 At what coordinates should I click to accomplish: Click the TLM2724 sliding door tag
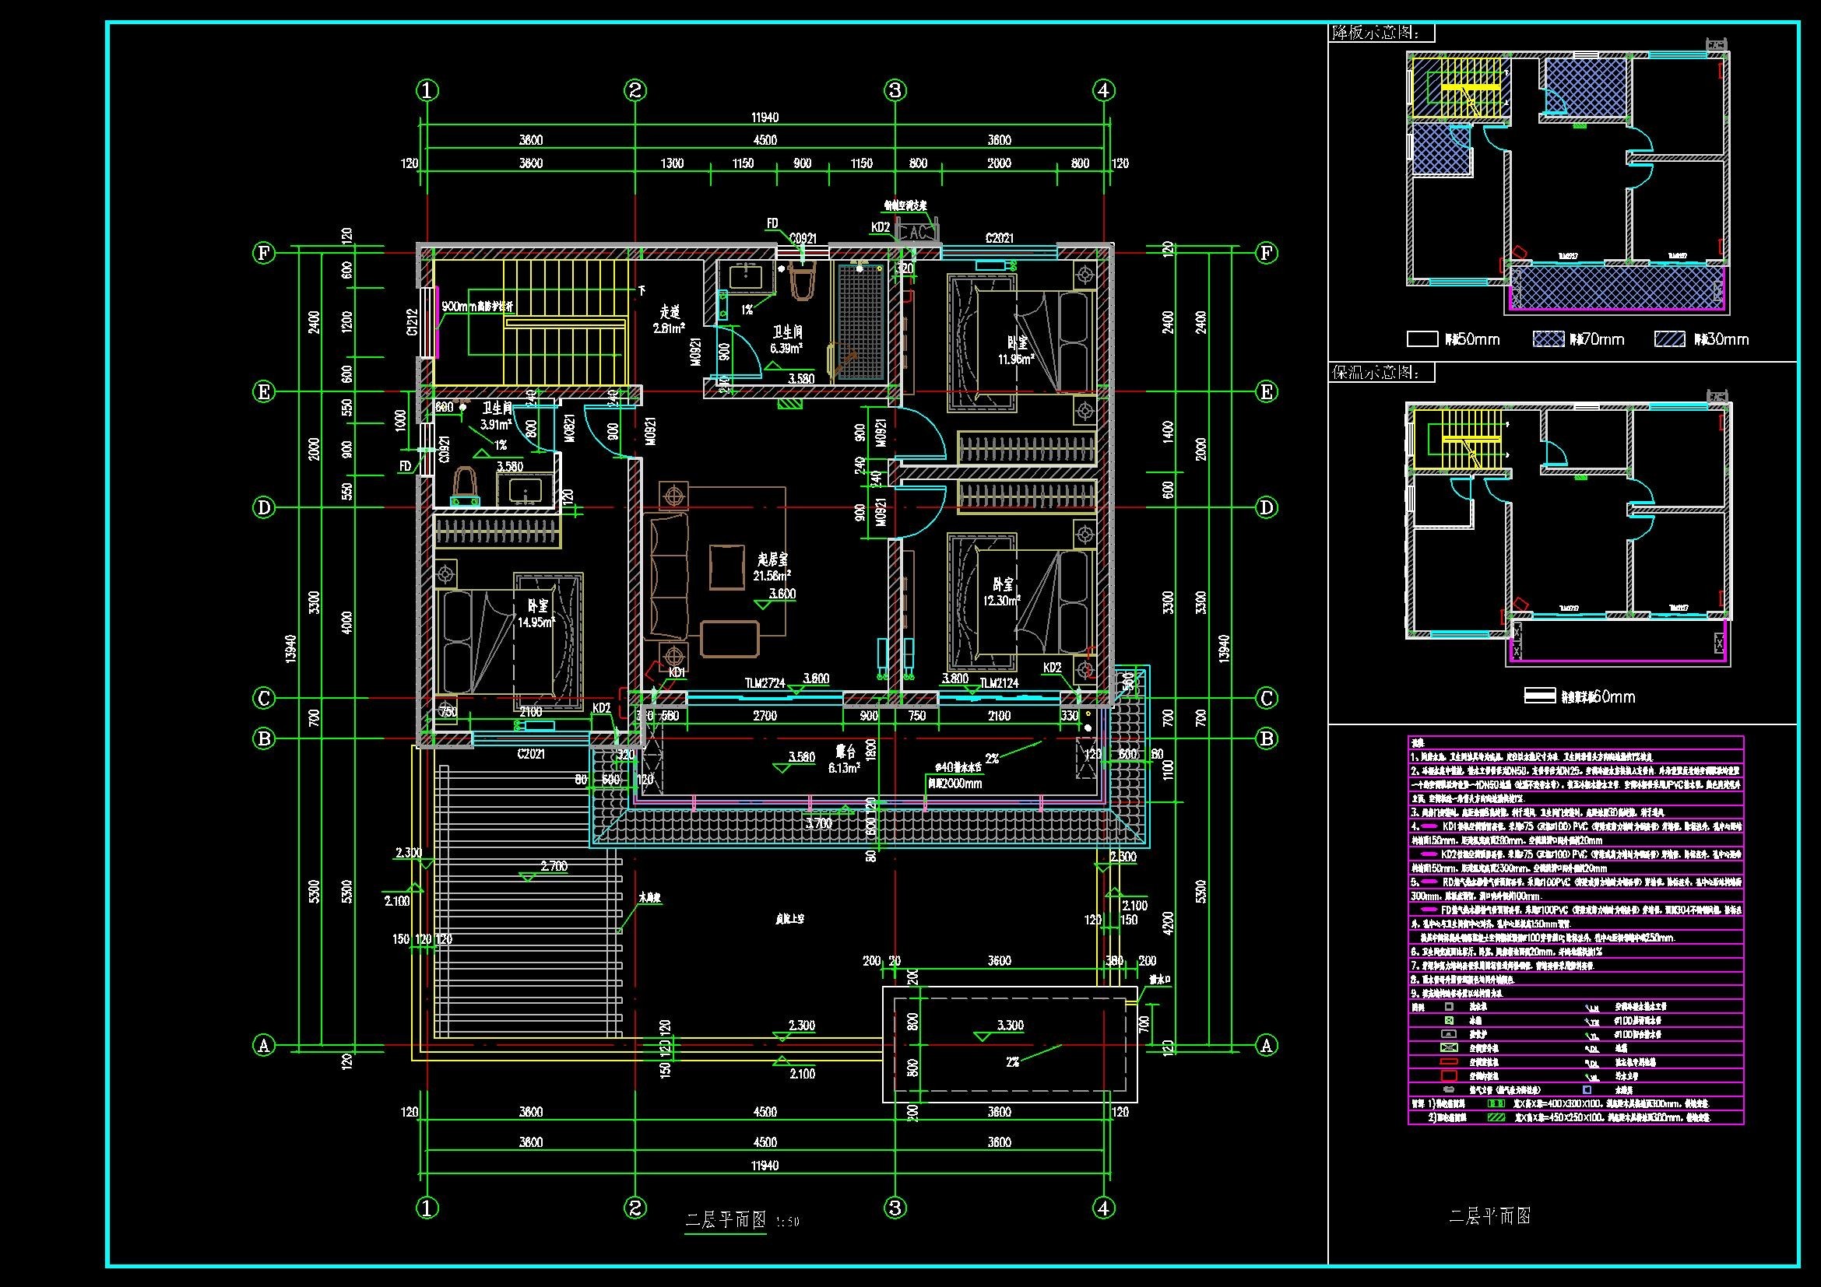(765, 682)
